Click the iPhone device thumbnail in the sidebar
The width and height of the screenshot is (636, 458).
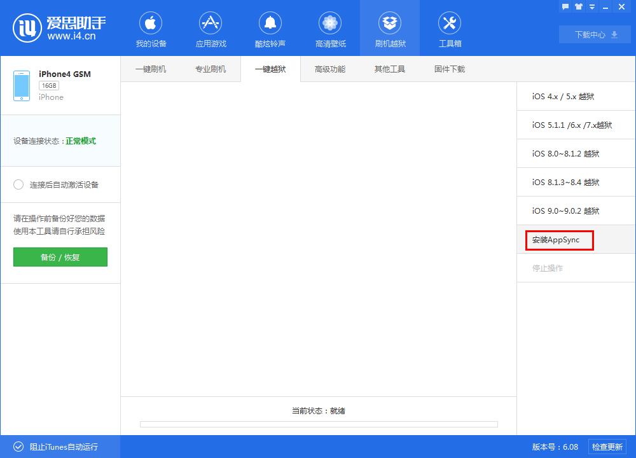point(21,85)
